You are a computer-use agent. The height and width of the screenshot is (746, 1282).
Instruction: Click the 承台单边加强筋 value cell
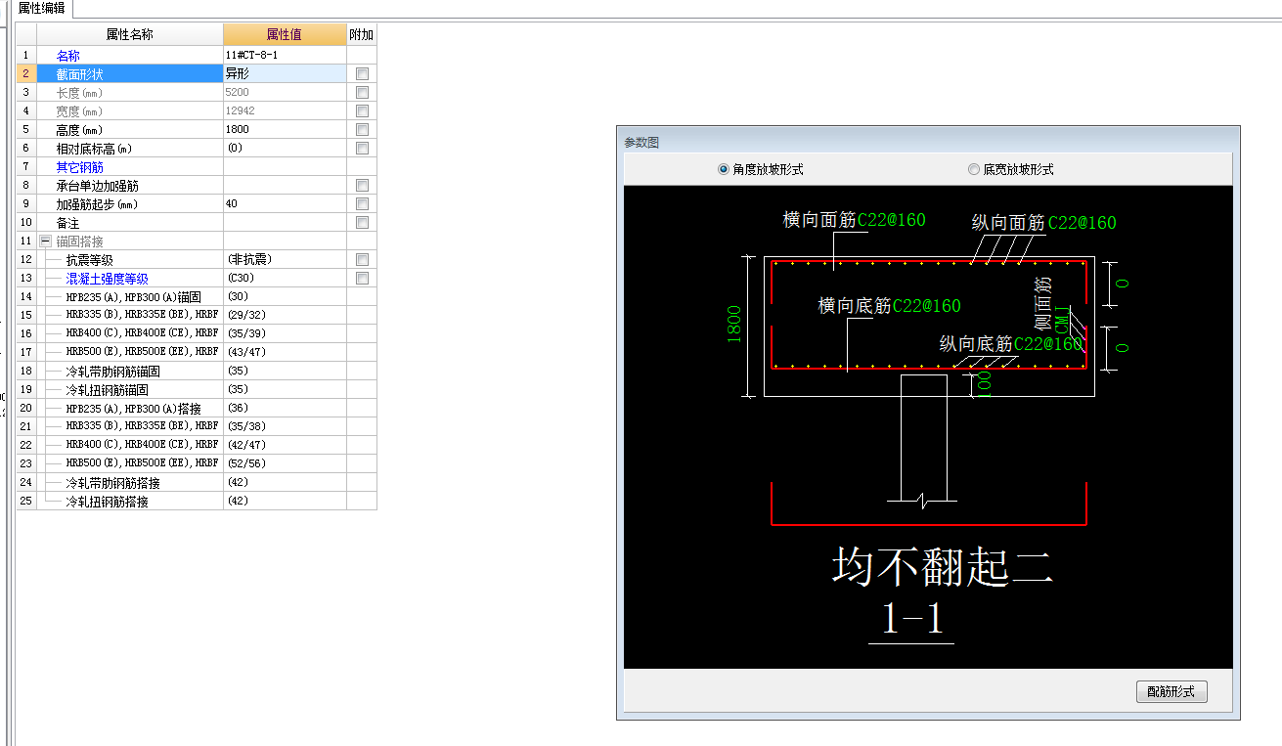tap(285, 185)
